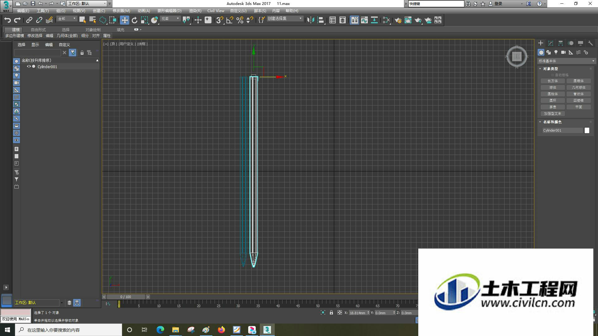Collapse the 对象类型 rollout
598x336 pixels.
coord(540,69)
